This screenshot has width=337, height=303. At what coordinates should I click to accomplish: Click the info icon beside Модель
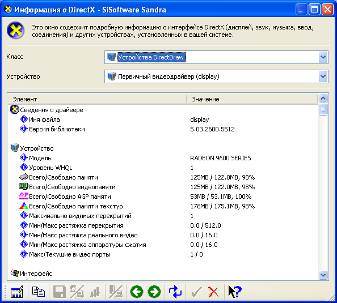(24, 157)
